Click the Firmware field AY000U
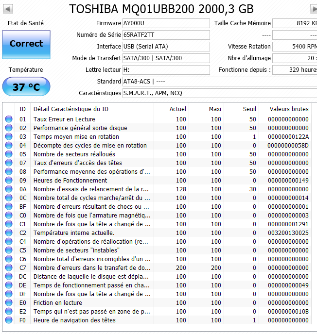 (166, 23)
